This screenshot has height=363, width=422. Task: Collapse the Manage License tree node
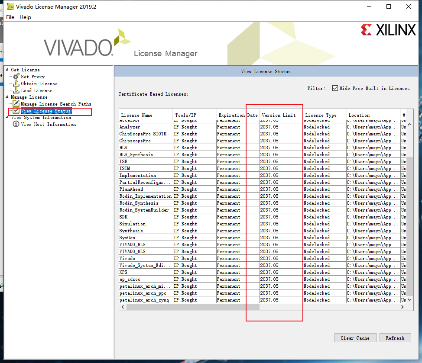pos(7,97)
